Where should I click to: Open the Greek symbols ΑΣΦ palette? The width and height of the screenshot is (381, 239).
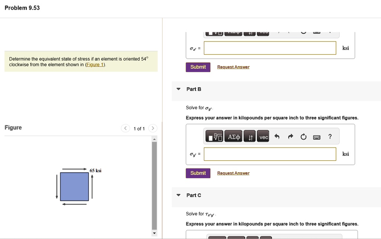coord(234,137)
